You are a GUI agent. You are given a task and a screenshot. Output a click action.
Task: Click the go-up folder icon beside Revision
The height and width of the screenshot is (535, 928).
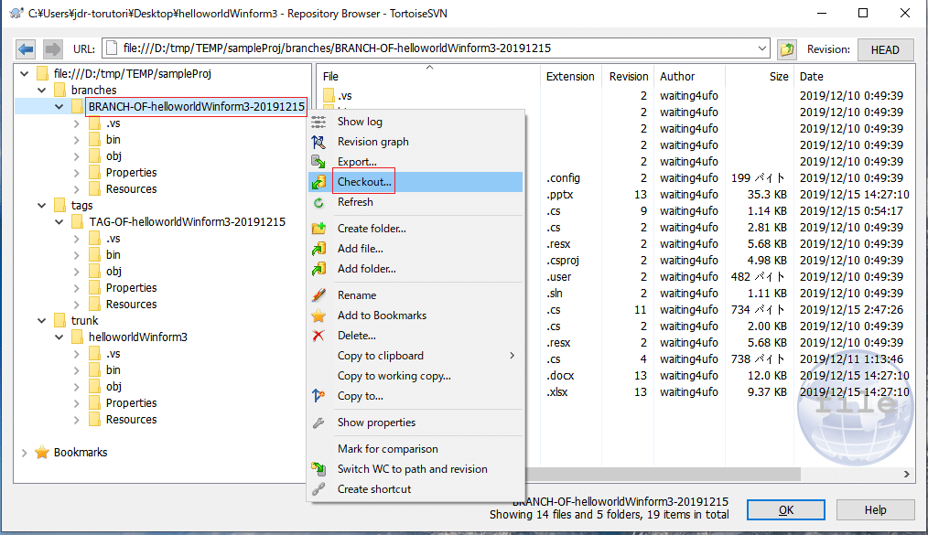click(x=786, y=49)
